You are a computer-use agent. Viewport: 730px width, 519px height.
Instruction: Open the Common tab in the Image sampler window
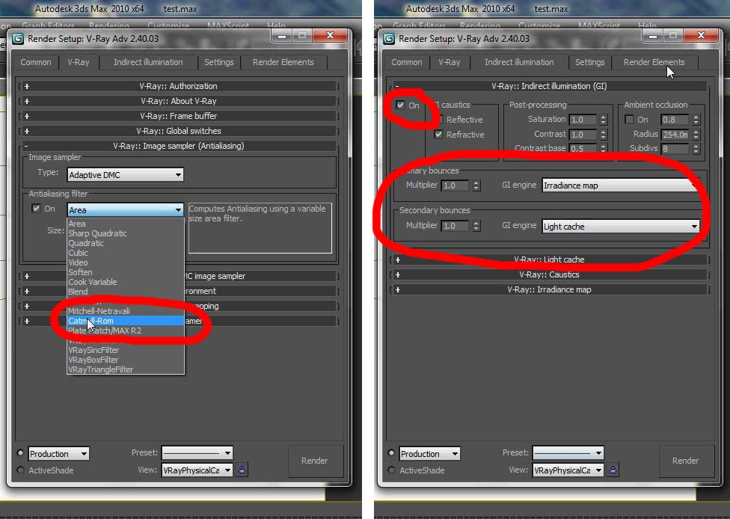click(x=36, y=62)
